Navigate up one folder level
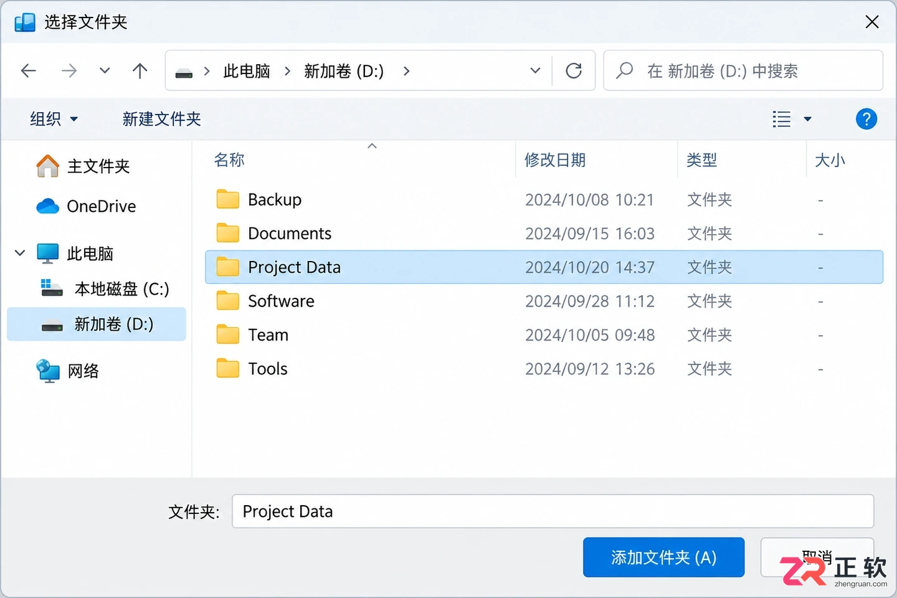 tap(140, 71)
